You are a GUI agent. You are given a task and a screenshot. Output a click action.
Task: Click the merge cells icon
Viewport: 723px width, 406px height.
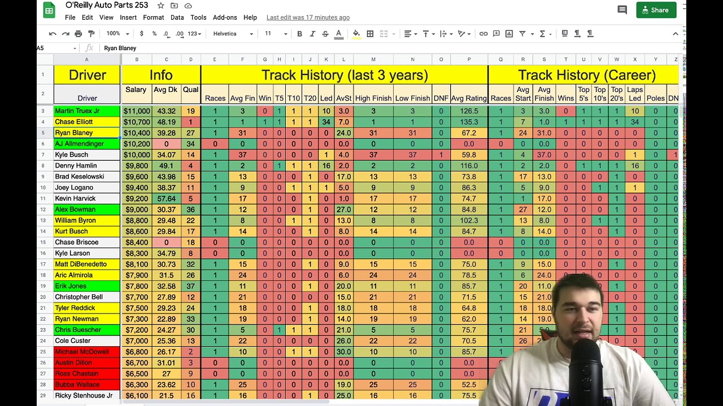click(x=384, y=34)
